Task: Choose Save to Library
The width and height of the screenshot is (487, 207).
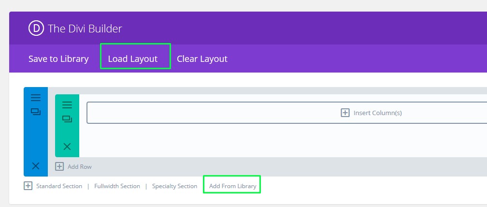Action: (x=58, y=59)
